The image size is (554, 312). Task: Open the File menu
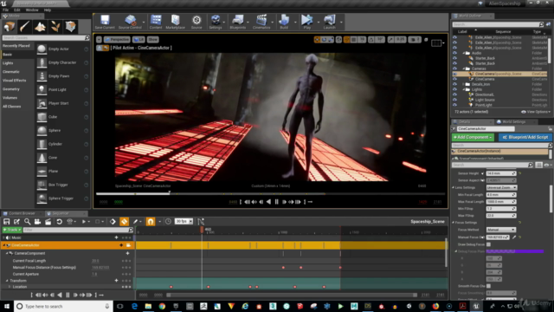[x=6, y=10]
